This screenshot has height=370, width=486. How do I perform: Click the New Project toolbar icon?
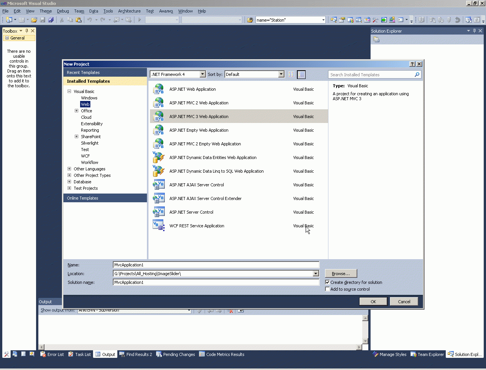point(9,20)
